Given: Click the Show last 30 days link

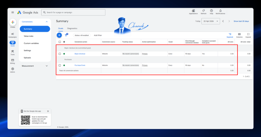Looking at the screenshot, I should [241, 21].
